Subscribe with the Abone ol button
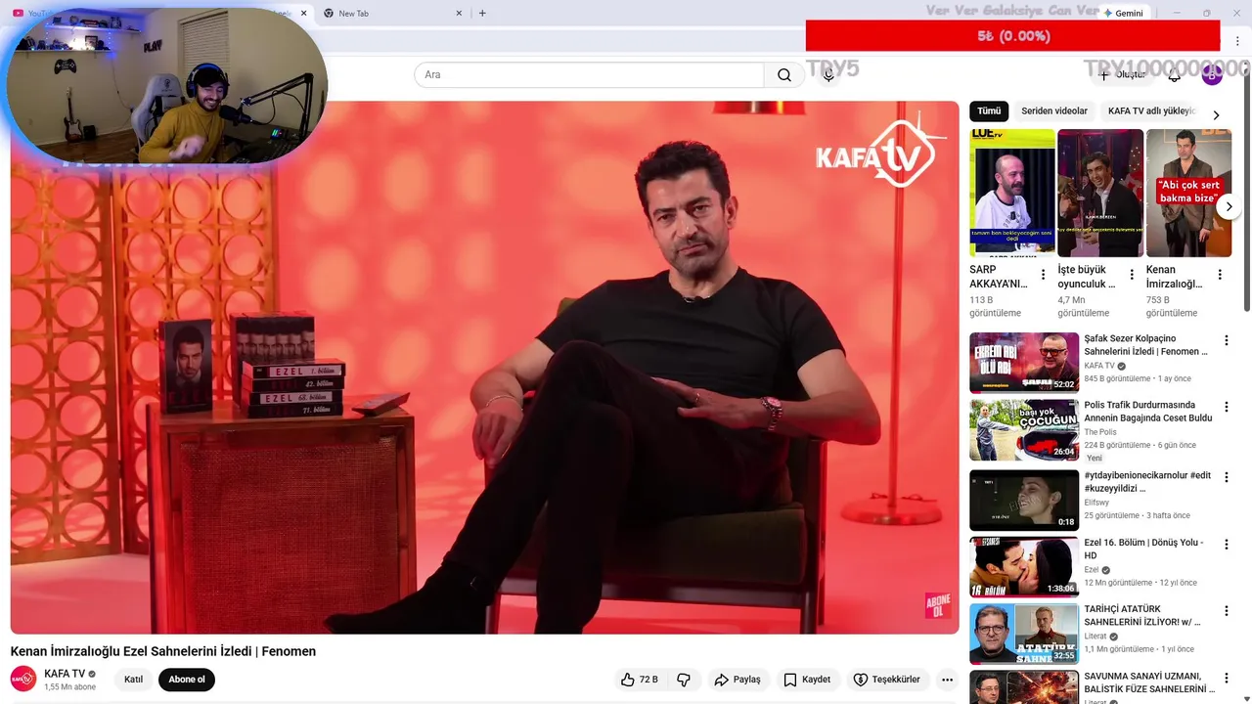Image resolution: width=1252 pixels, height=704 pixels. 187,680
